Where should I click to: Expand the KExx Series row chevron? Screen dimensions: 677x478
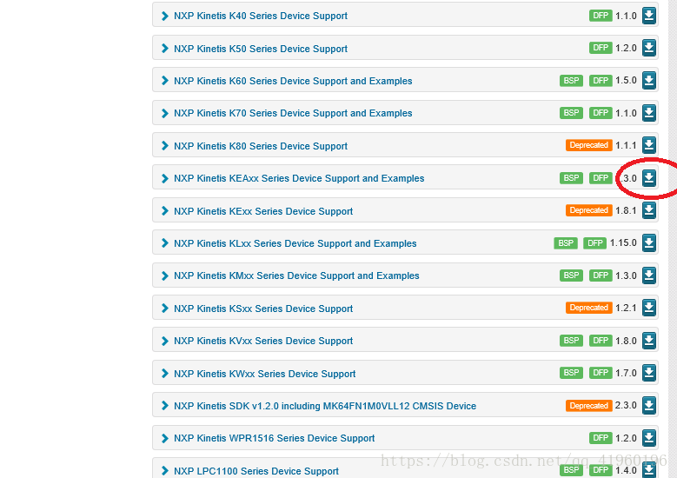click(164, 210)
